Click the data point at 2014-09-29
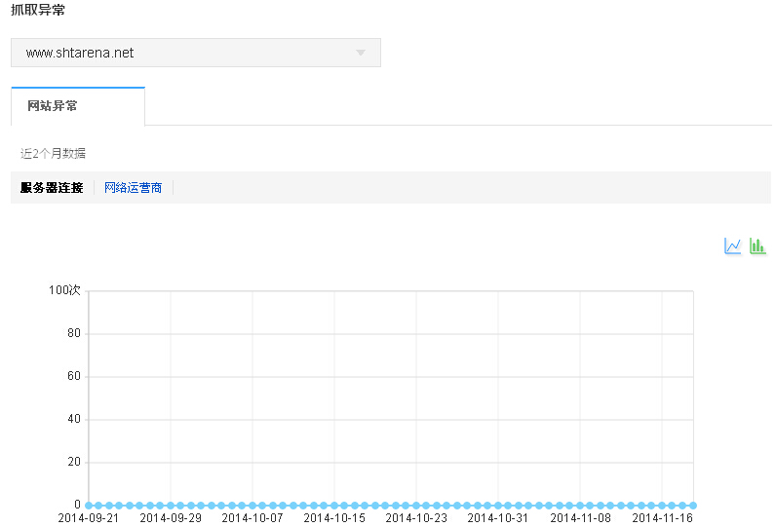The image size is (776, 527). click(x=171, y=505)
